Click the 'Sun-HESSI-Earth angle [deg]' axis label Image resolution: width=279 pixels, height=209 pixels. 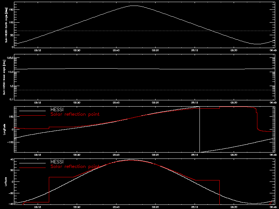click(6, 25)
